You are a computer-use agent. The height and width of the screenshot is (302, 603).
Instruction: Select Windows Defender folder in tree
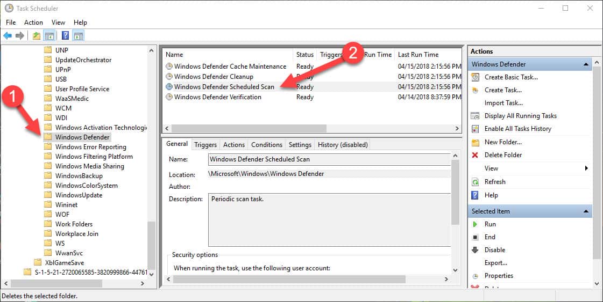82,137
